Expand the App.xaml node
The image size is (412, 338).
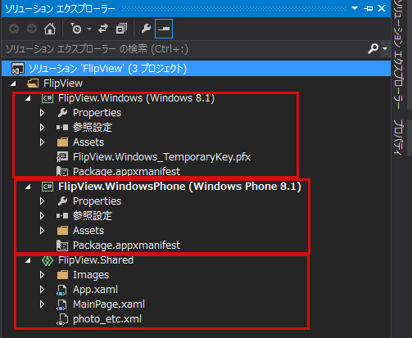coord(42,290)
